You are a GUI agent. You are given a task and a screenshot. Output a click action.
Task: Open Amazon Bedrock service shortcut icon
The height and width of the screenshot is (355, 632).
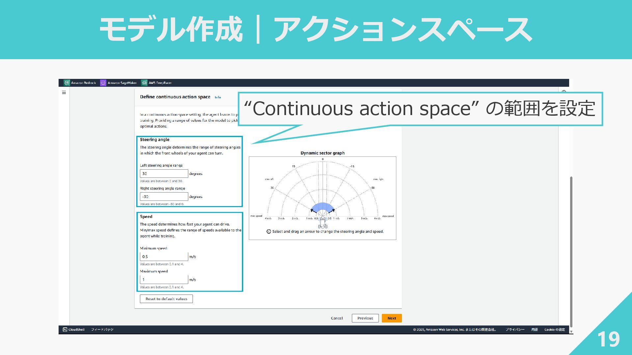[67, 83]
